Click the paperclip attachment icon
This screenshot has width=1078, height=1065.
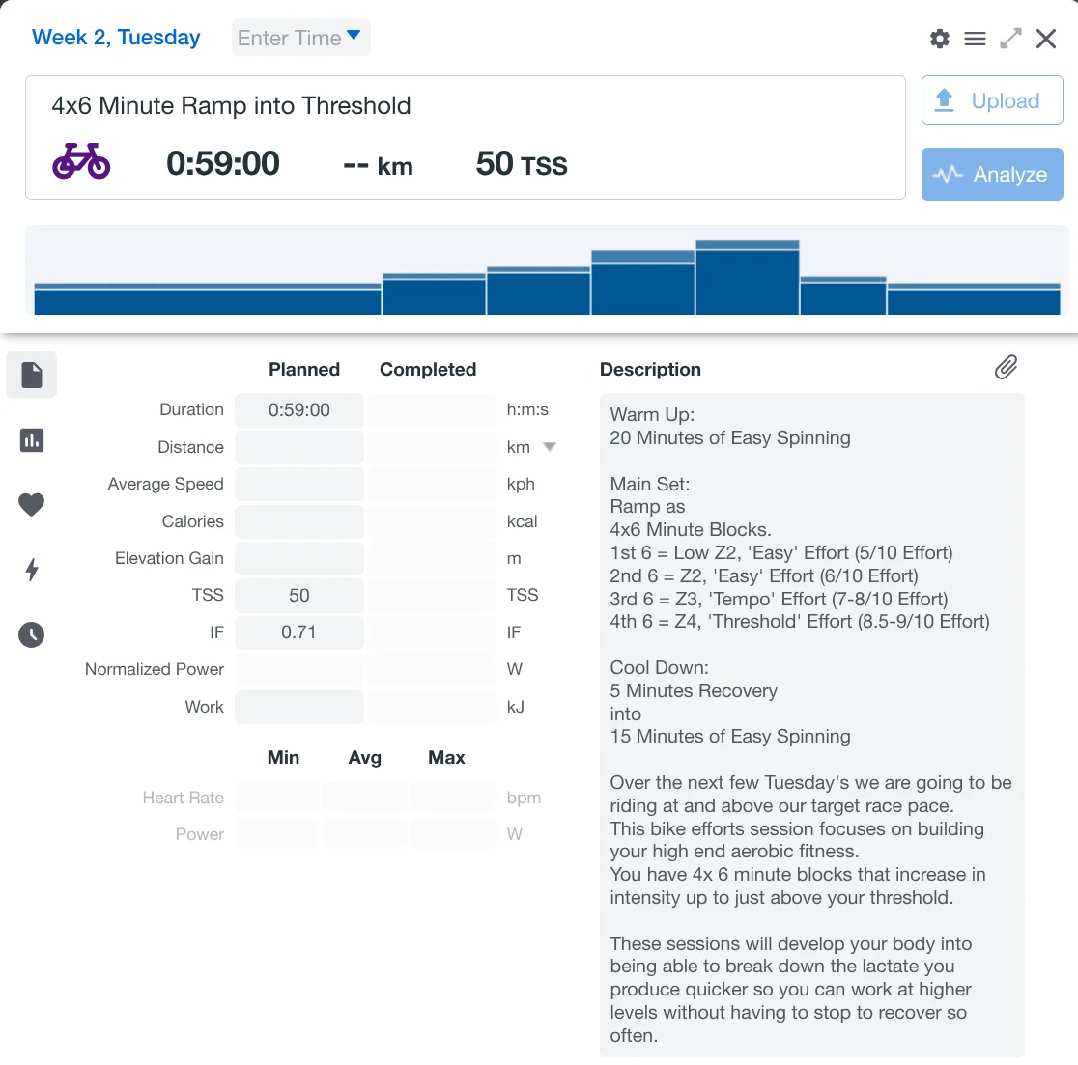tap(1006, 368)
